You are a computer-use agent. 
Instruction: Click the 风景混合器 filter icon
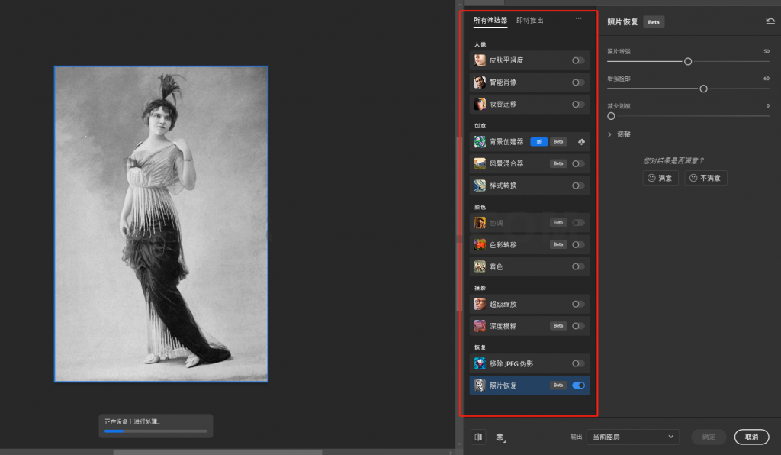480,163
